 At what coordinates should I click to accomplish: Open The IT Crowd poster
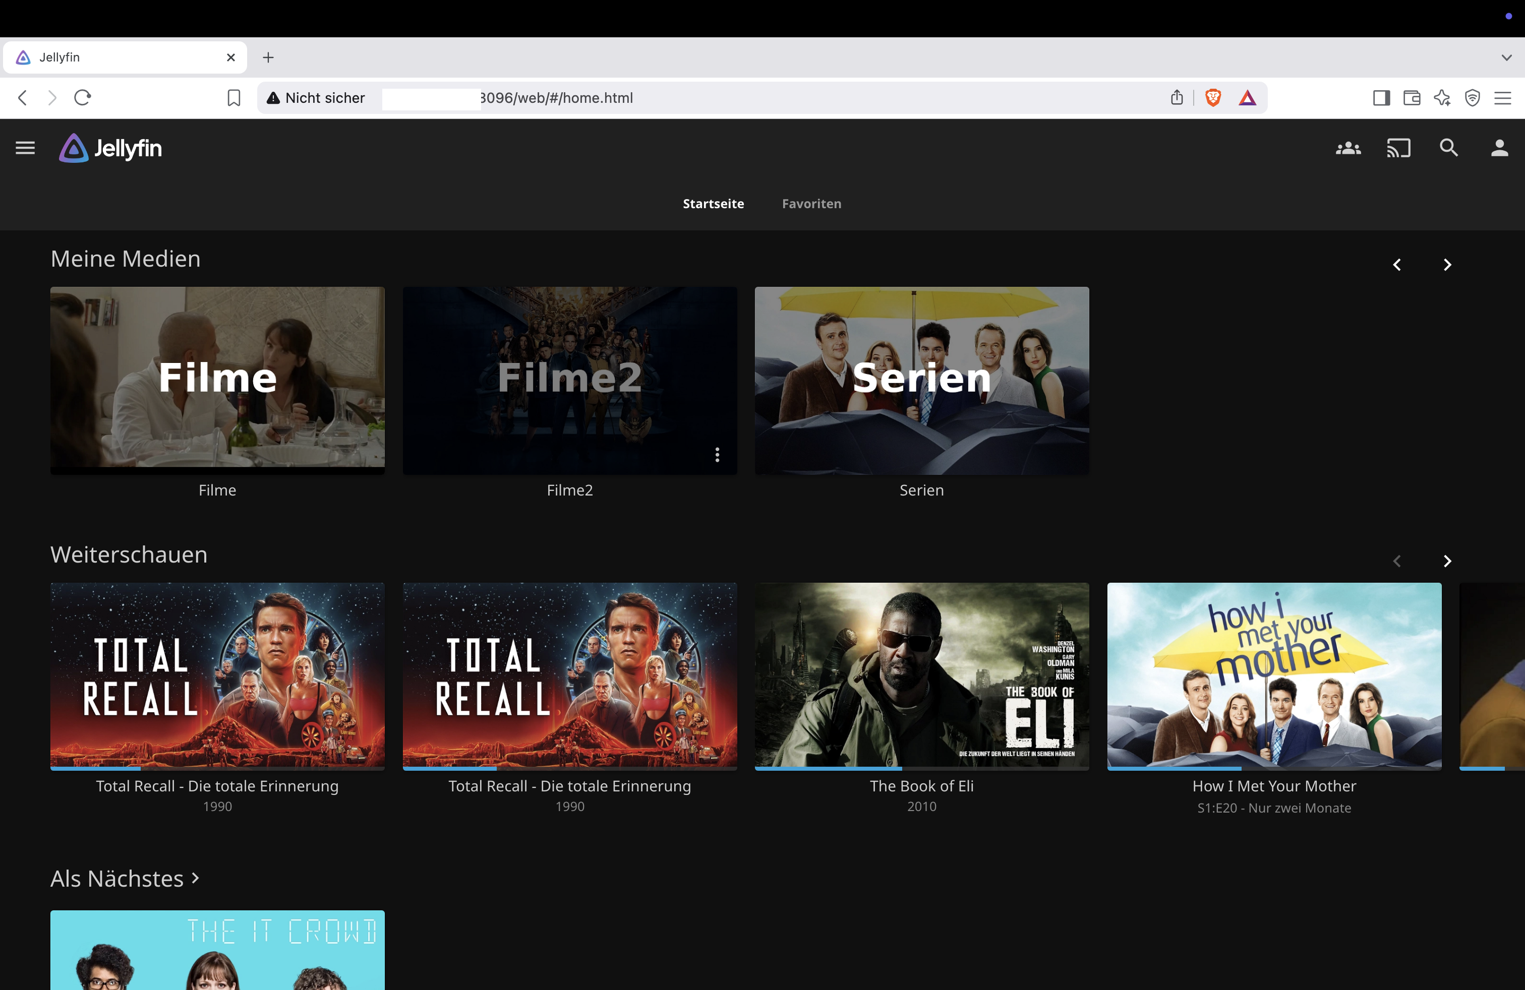(x=217, y=950)
